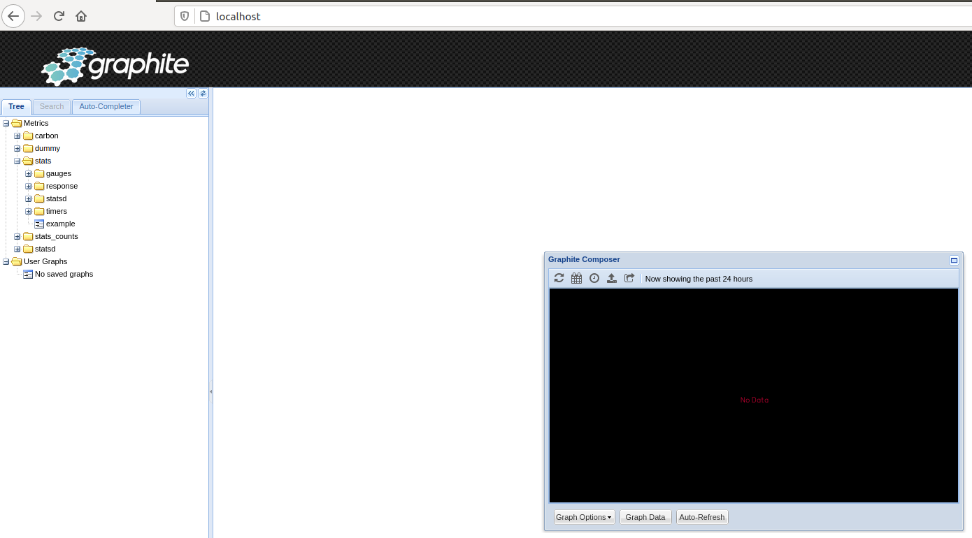
Task: Click the Update Graph refresh icon
Action: (559, 278)
